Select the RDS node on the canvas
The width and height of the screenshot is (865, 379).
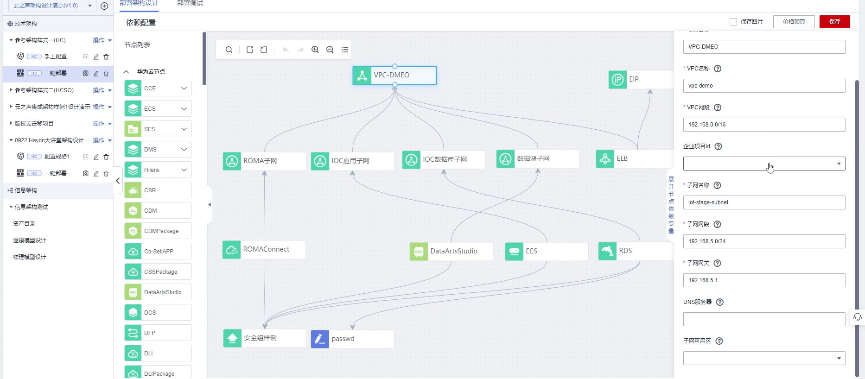coord(636,251)
